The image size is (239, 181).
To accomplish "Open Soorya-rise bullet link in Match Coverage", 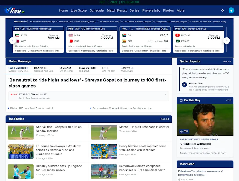I will pyautogui.click(x=122, y=108).
